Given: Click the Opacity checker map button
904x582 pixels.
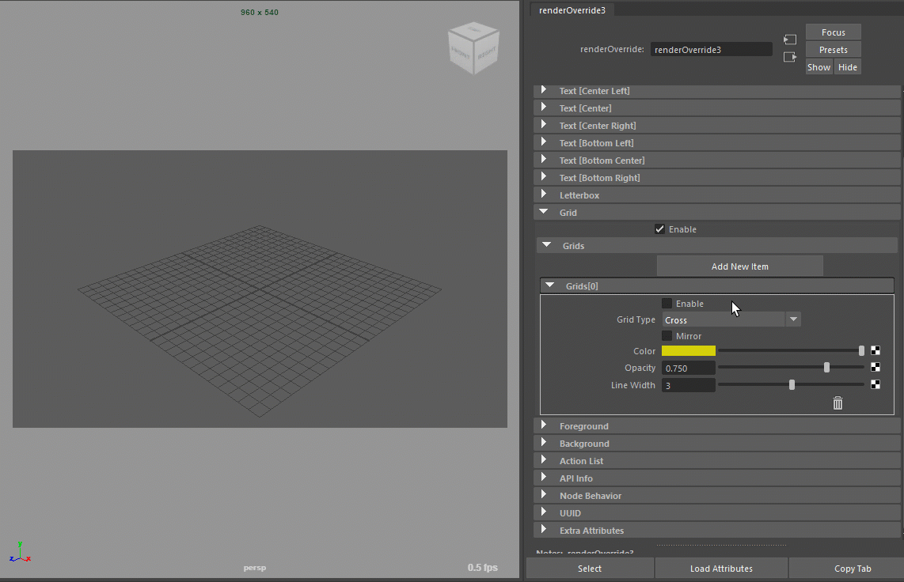Looking at the screenshot, I should point(876,367).
